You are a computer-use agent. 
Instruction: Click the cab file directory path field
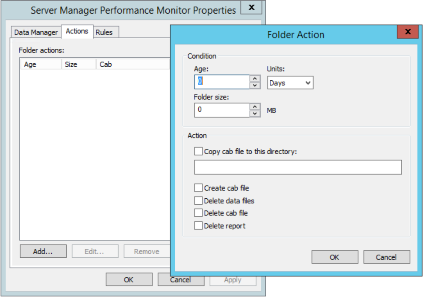298,168
